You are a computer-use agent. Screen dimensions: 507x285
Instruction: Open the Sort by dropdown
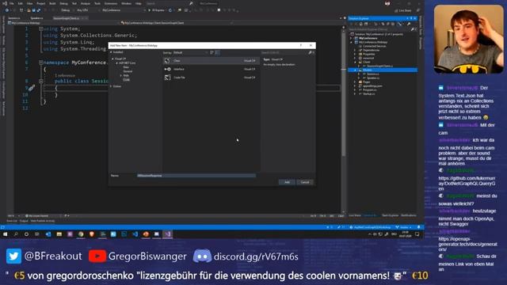coord(191,52)
